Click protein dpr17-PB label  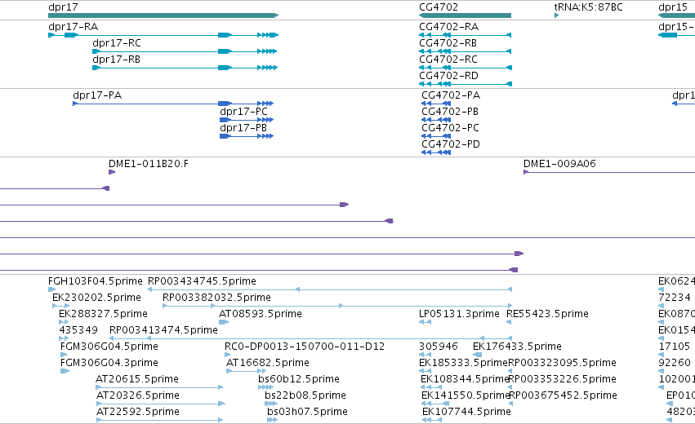coord(243,128)
